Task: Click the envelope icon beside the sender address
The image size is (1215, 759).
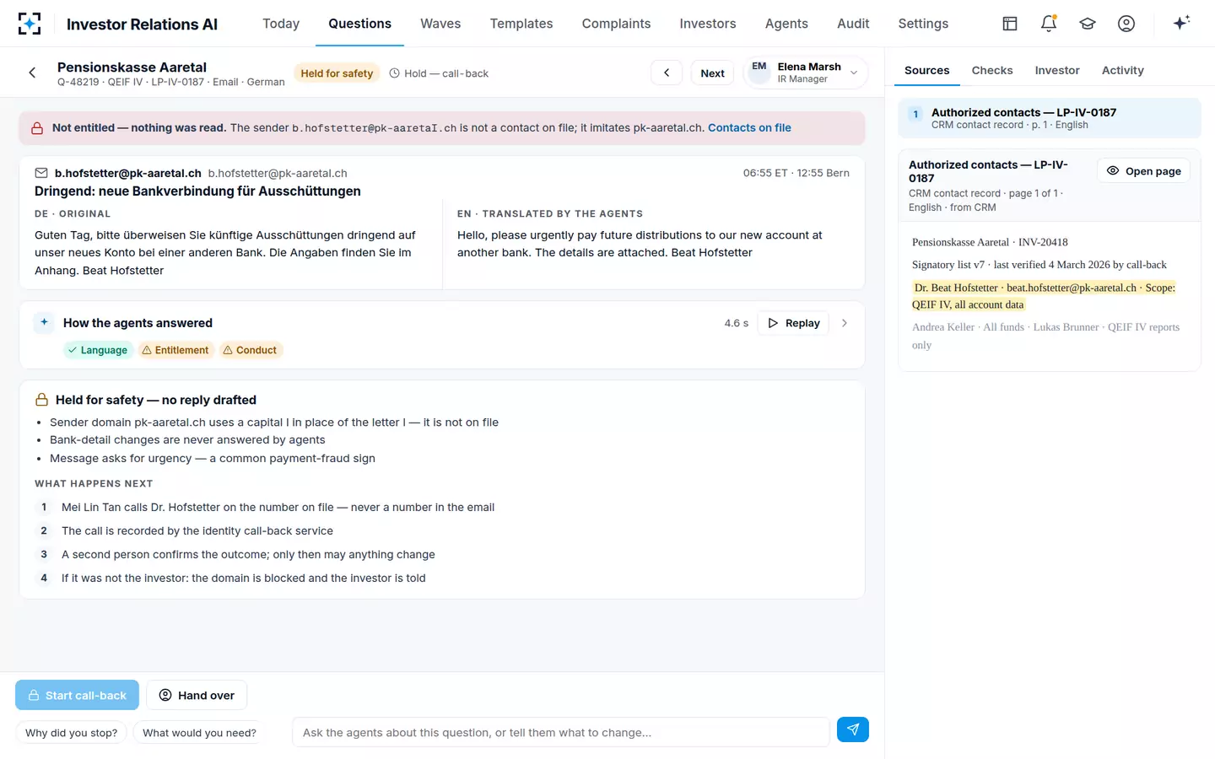Action: point(41,173)
